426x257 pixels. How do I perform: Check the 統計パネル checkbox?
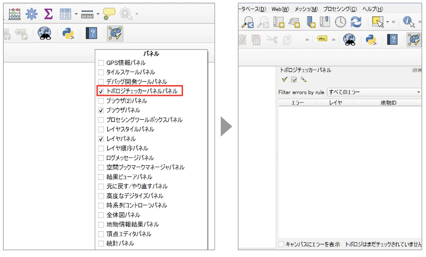coord(101,244)
